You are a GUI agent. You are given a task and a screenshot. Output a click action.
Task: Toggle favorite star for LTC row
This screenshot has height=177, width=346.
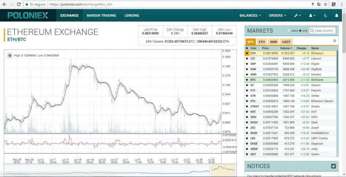point(247,58)
